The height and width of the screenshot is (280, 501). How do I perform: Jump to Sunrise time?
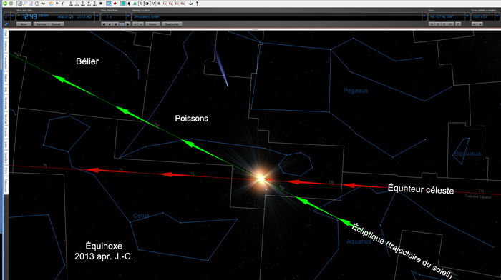pyautogui.click(x=41, y=24)
